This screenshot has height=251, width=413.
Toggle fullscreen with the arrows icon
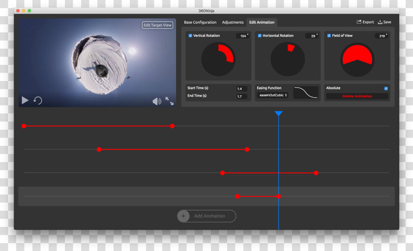click(x=169, y=101)
